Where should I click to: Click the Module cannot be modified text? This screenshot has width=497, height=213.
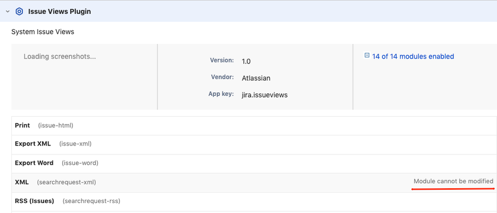pyautogui.click(x=454, y=181)
